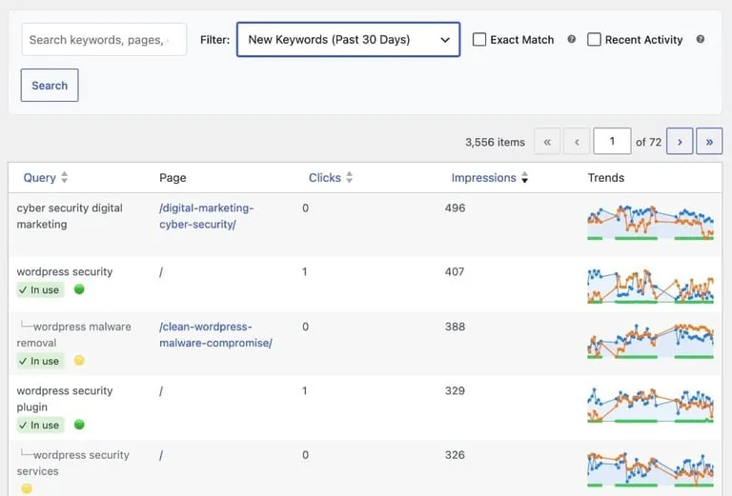732x496 pixels.
Task: Go to previous page of results
Action: 577,141
